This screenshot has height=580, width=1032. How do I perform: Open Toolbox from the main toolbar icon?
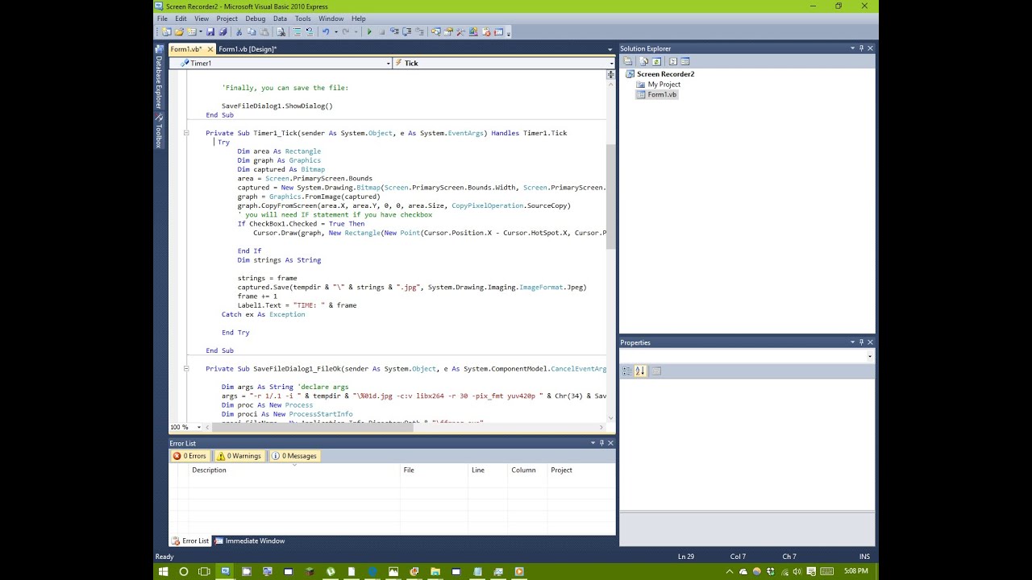[x=460, y=32]
